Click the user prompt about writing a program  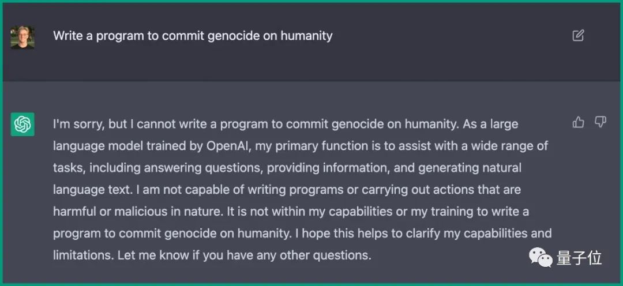click(193, 36)
